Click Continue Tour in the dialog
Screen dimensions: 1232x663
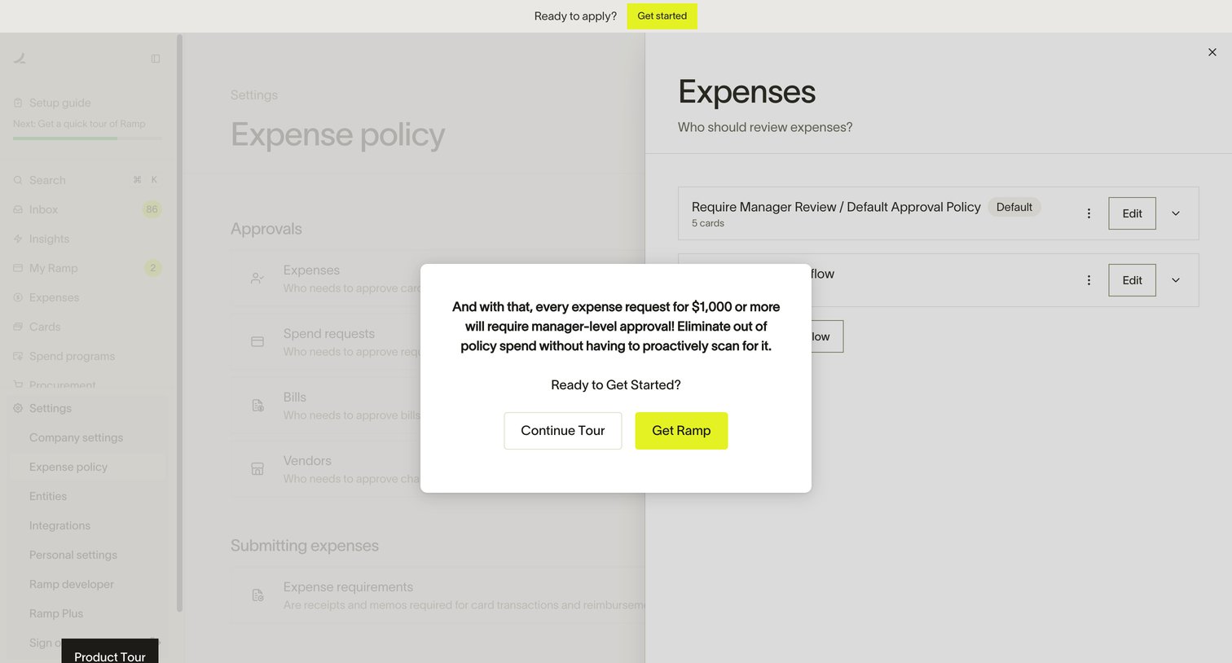[x=563, y=430]
